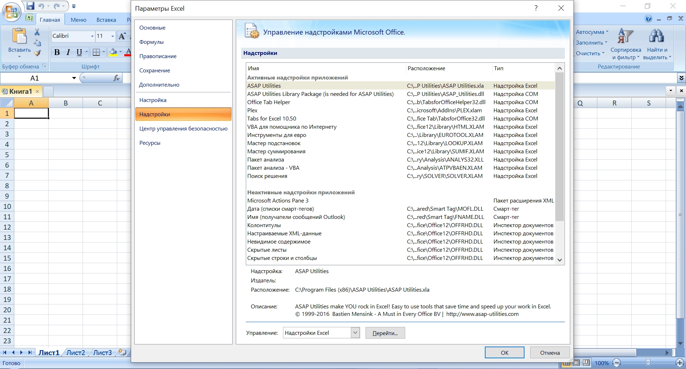Select the Format Painter brush
The width and height of the screenshot is (686, 369).
[37, 53]
